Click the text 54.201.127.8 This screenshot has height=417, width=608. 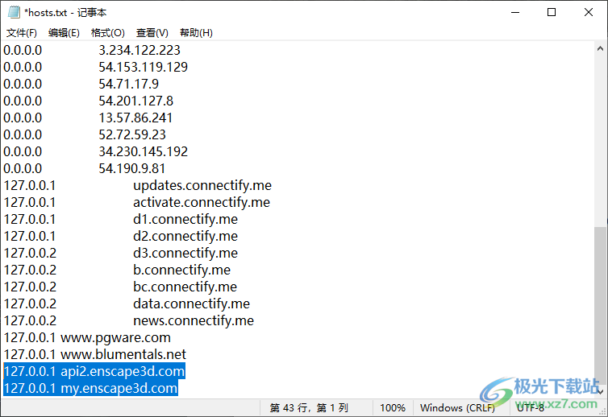pos(136,101)
